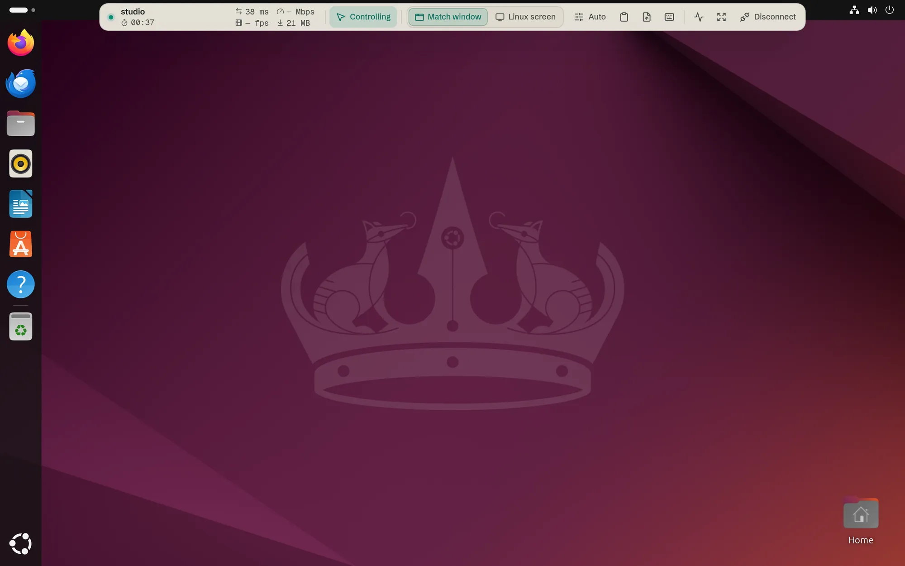Viewport: 905px width, 566px height.
Task: Open the power menu tray icon
Action: click(x=890, y=10)
